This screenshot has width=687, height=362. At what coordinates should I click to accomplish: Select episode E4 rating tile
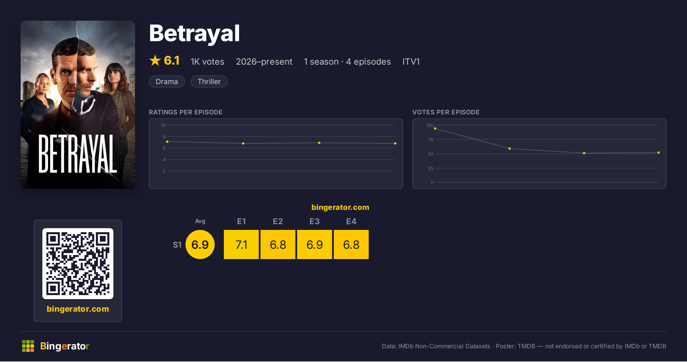pyautogui.click(x=351, y=245)
